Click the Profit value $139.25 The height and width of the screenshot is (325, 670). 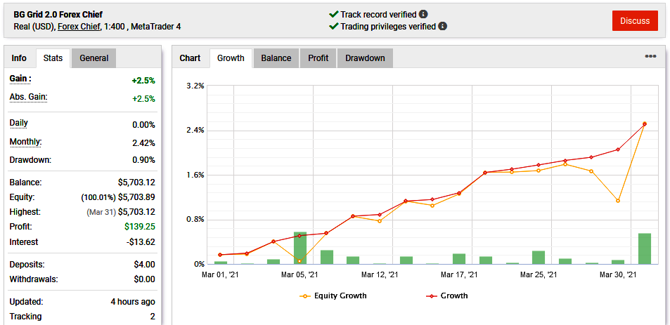coord(140,227)
